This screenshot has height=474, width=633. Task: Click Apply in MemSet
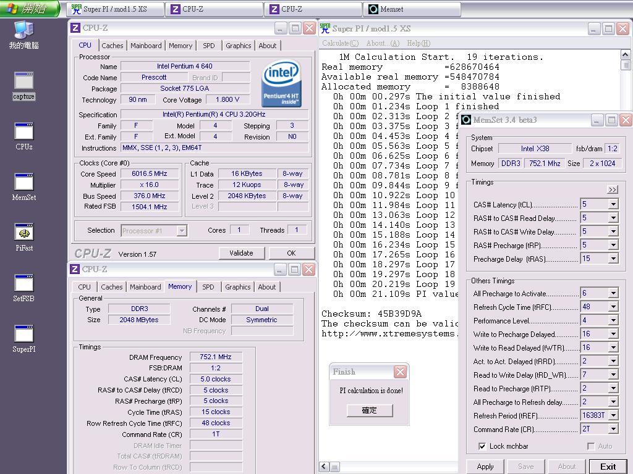[x=485, y=467]
